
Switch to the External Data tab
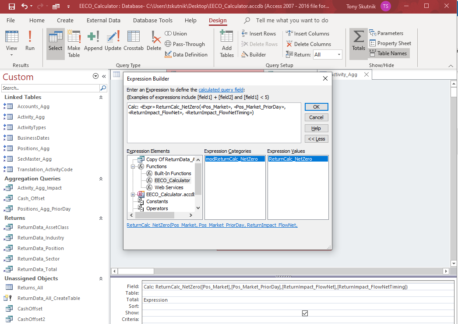(x=103, y=21)
